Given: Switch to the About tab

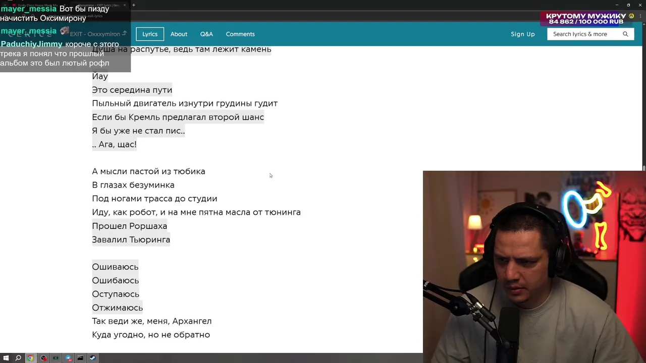Looking at the screenshot, I should click(179, 34).
